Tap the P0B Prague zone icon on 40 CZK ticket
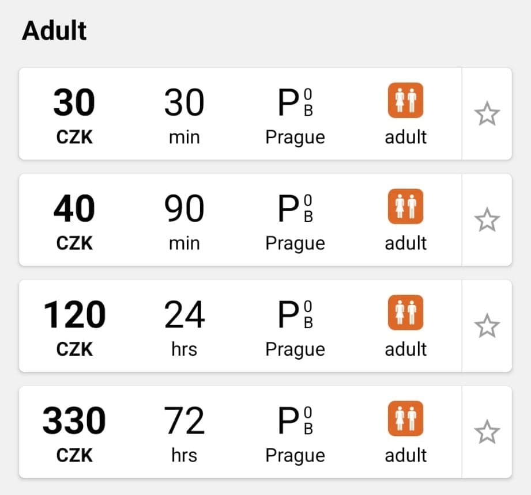 pyautogui.click(x=295, y=208)
